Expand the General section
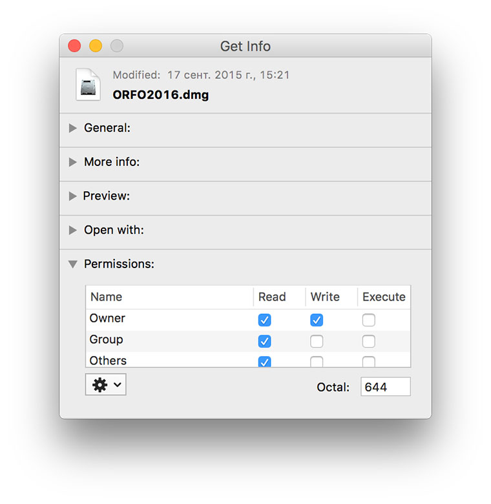The width and height of the screenshot is (491, 504). coord(73,128)
